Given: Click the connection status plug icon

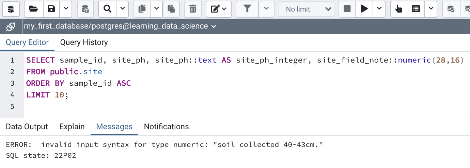Looking at the screenshot, I should point(11,26).
